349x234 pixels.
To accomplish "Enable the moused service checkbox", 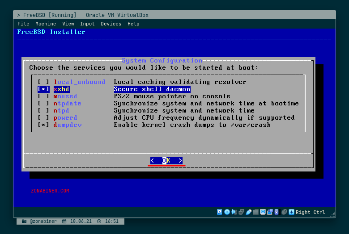I will point(43,96).
